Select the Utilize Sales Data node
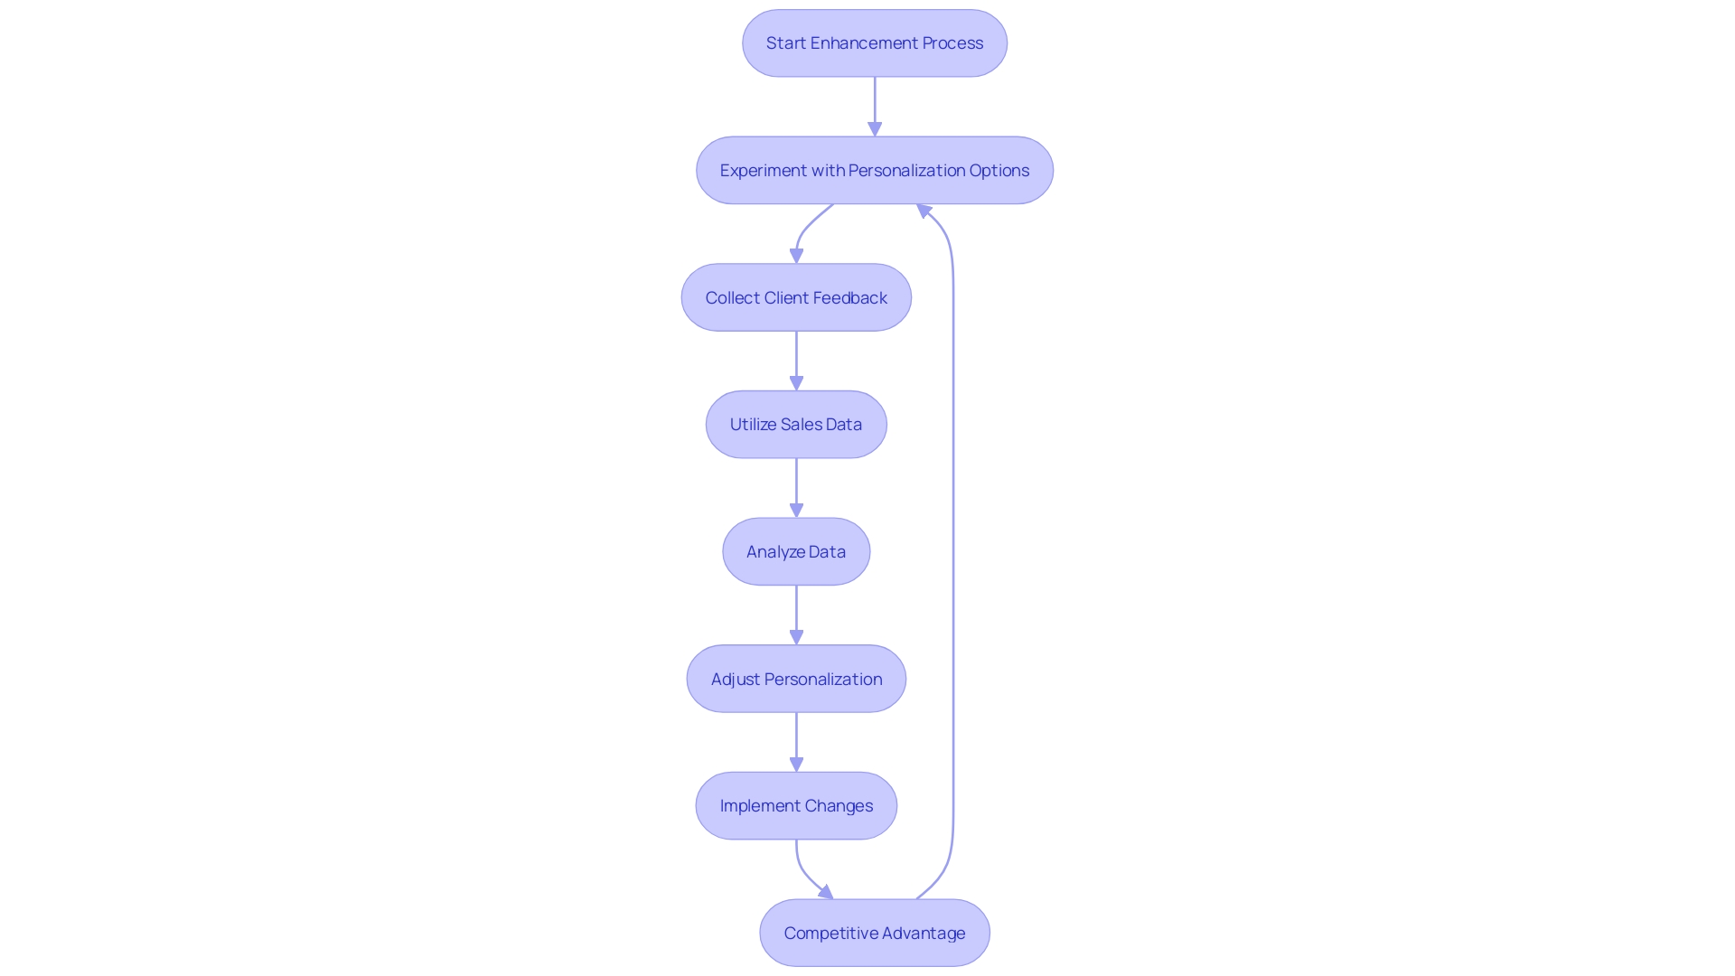This screenshot has width=1735, height=976. pyautogui.click(x=796, y=424)
